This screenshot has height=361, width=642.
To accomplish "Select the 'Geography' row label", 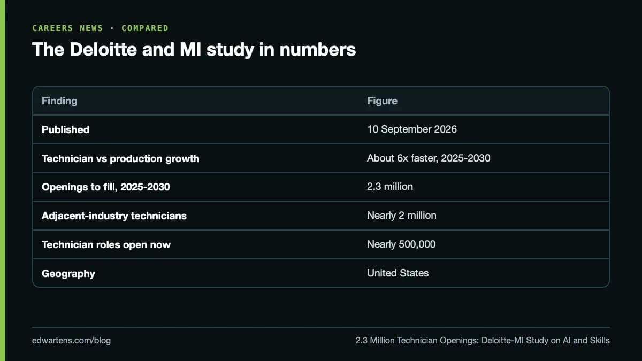I will (68, 273).
